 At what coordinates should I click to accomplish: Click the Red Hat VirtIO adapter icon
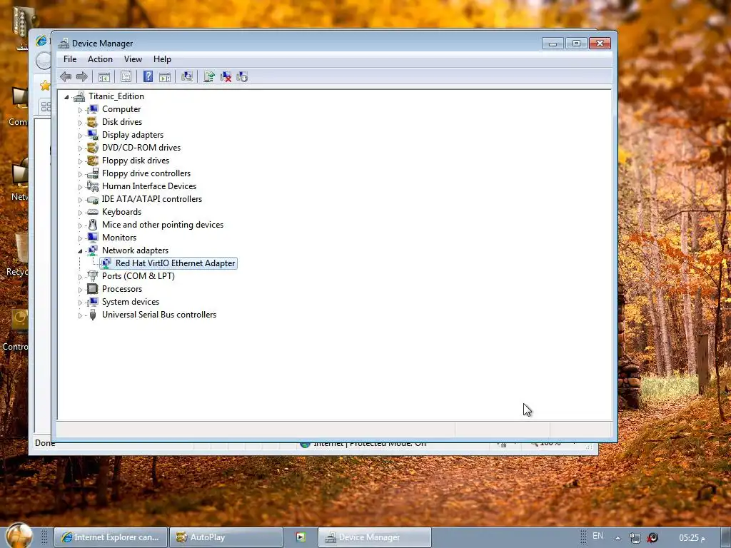click(x=106, y=263)
